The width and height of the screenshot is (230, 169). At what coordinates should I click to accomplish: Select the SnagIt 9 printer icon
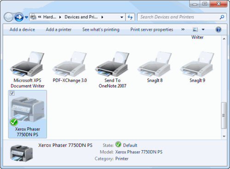pyautogui.click(x=197, y=64)
